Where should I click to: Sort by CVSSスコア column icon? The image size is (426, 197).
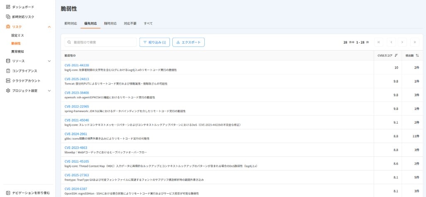point(396,56)
